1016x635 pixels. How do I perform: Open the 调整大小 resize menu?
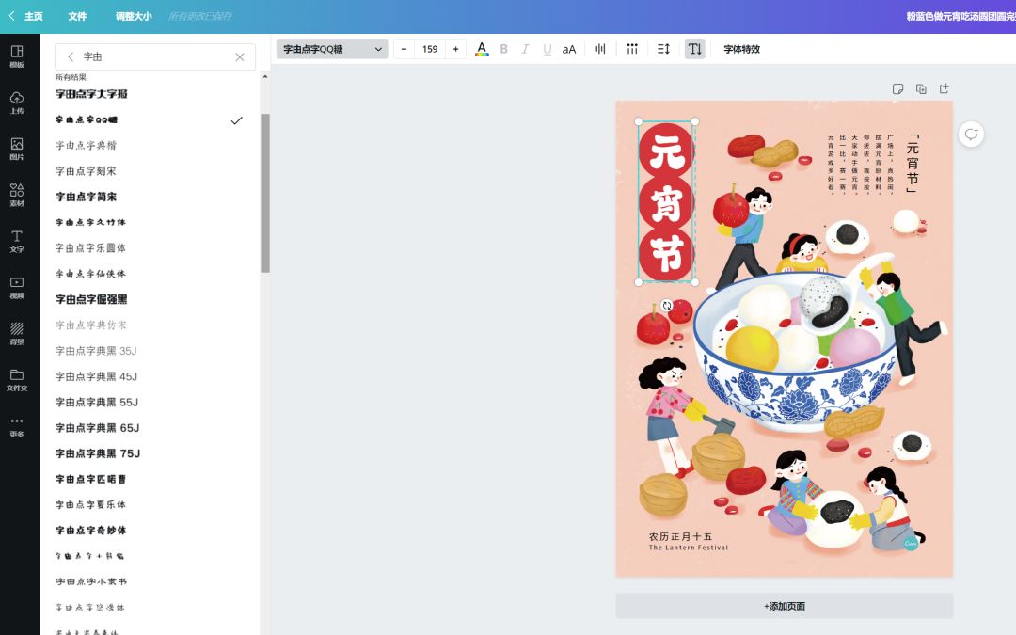pyautogui.click(x=133, y=16)
